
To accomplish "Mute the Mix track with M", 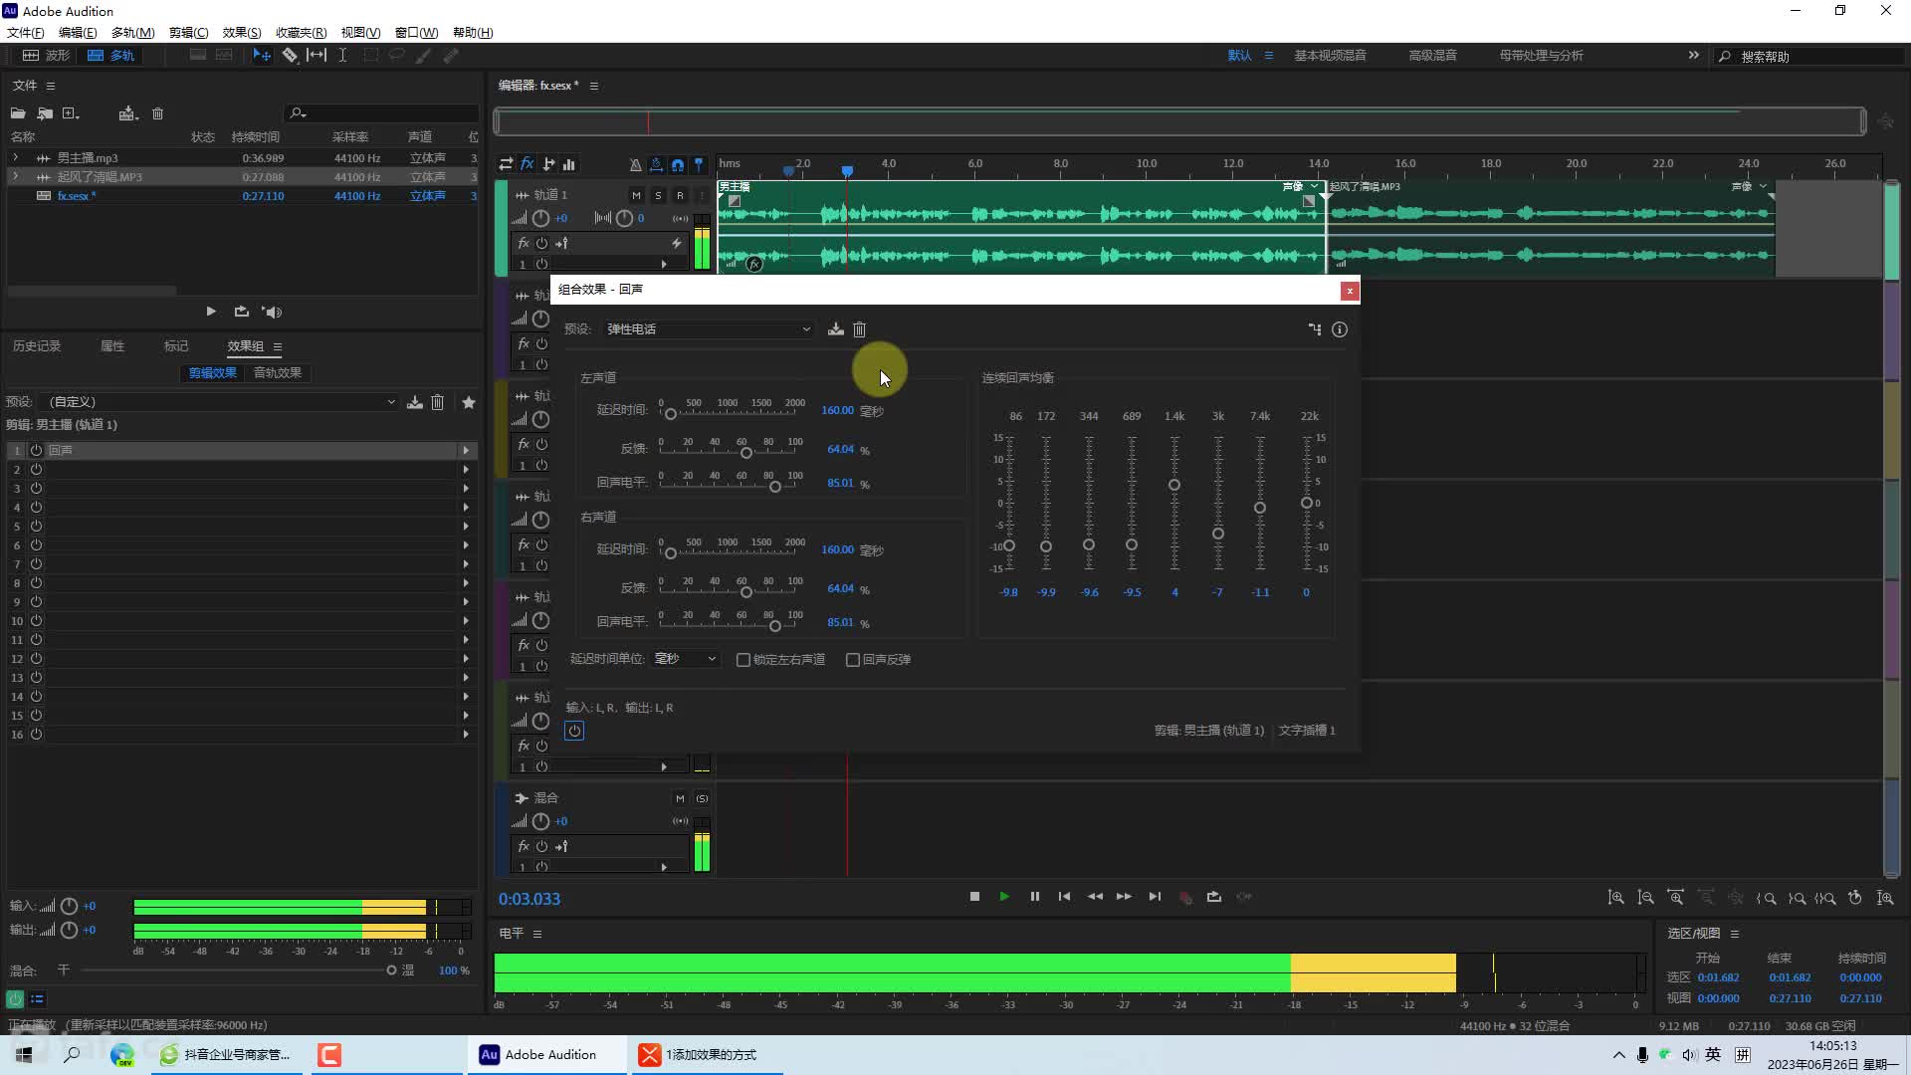I will [680, 798].
